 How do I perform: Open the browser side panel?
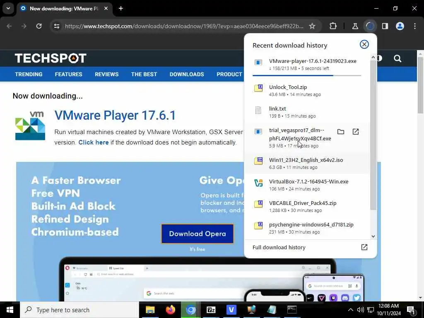click(385, 26)
